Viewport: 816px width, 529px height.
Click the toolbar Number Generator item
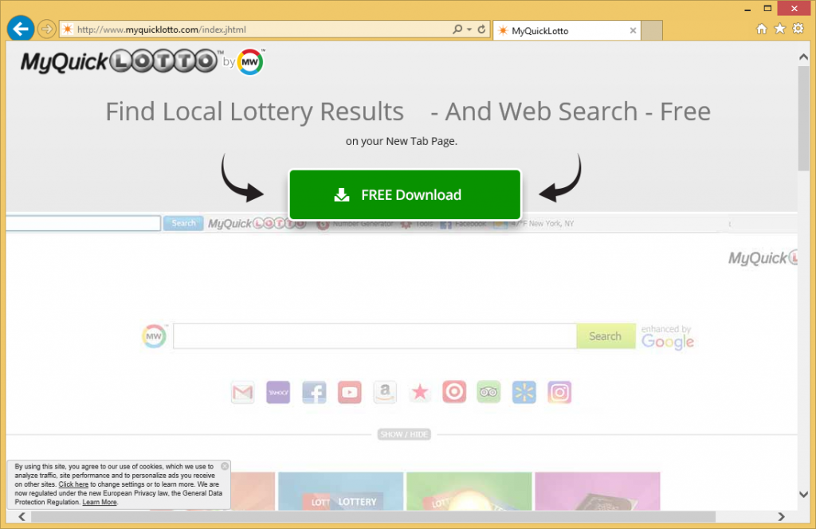[355, 224]
